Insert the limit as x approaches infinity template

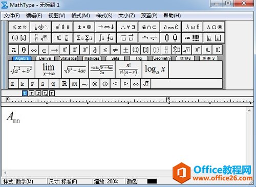tap(49, 69)
